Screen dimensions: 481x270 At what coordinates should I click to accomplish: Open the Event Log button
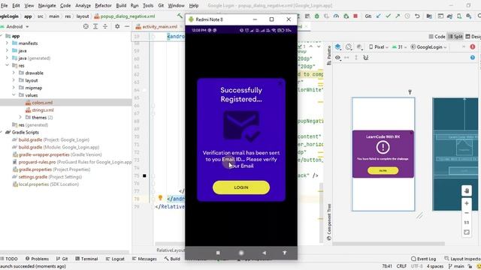pyautogui.click(x=424, y=259)
